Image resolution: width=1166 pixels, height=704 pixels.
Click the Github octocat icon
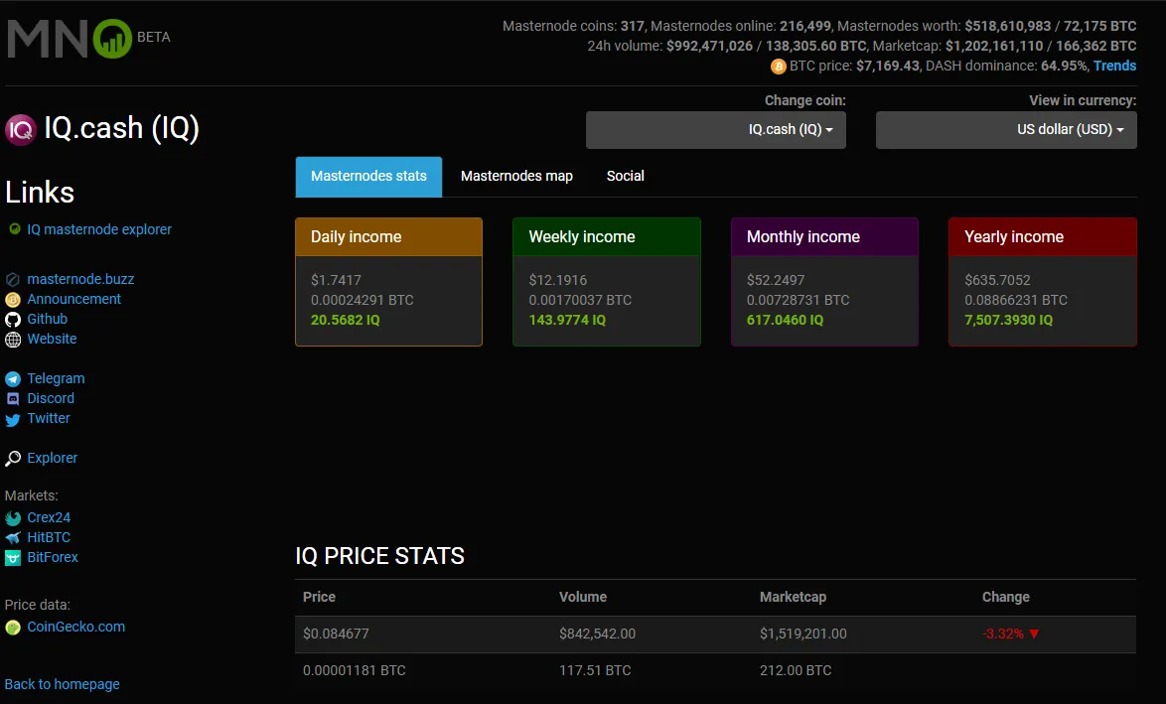pos(13,320)
